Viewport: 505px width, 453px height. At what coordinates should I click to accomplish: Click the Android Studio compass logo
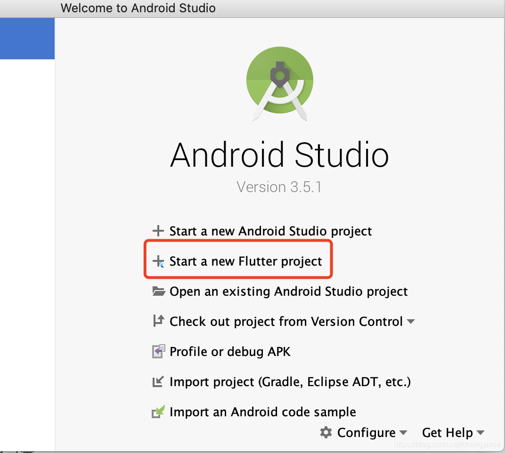click(x=279, y=84)
